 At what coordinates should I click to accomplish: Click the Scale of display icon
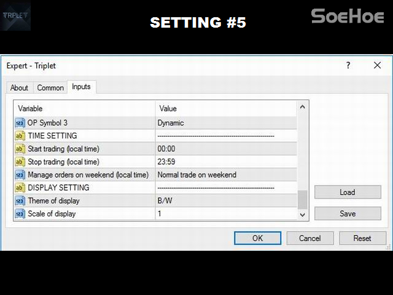click(20, 213)
